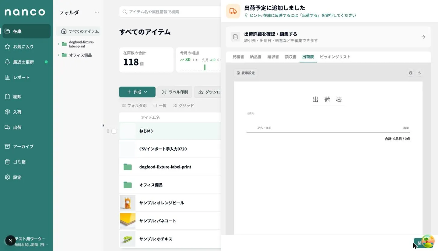Viewport: 438px width, 251px height.
Task: Select すべてのアイテム in folder tree
Action: 78,31
